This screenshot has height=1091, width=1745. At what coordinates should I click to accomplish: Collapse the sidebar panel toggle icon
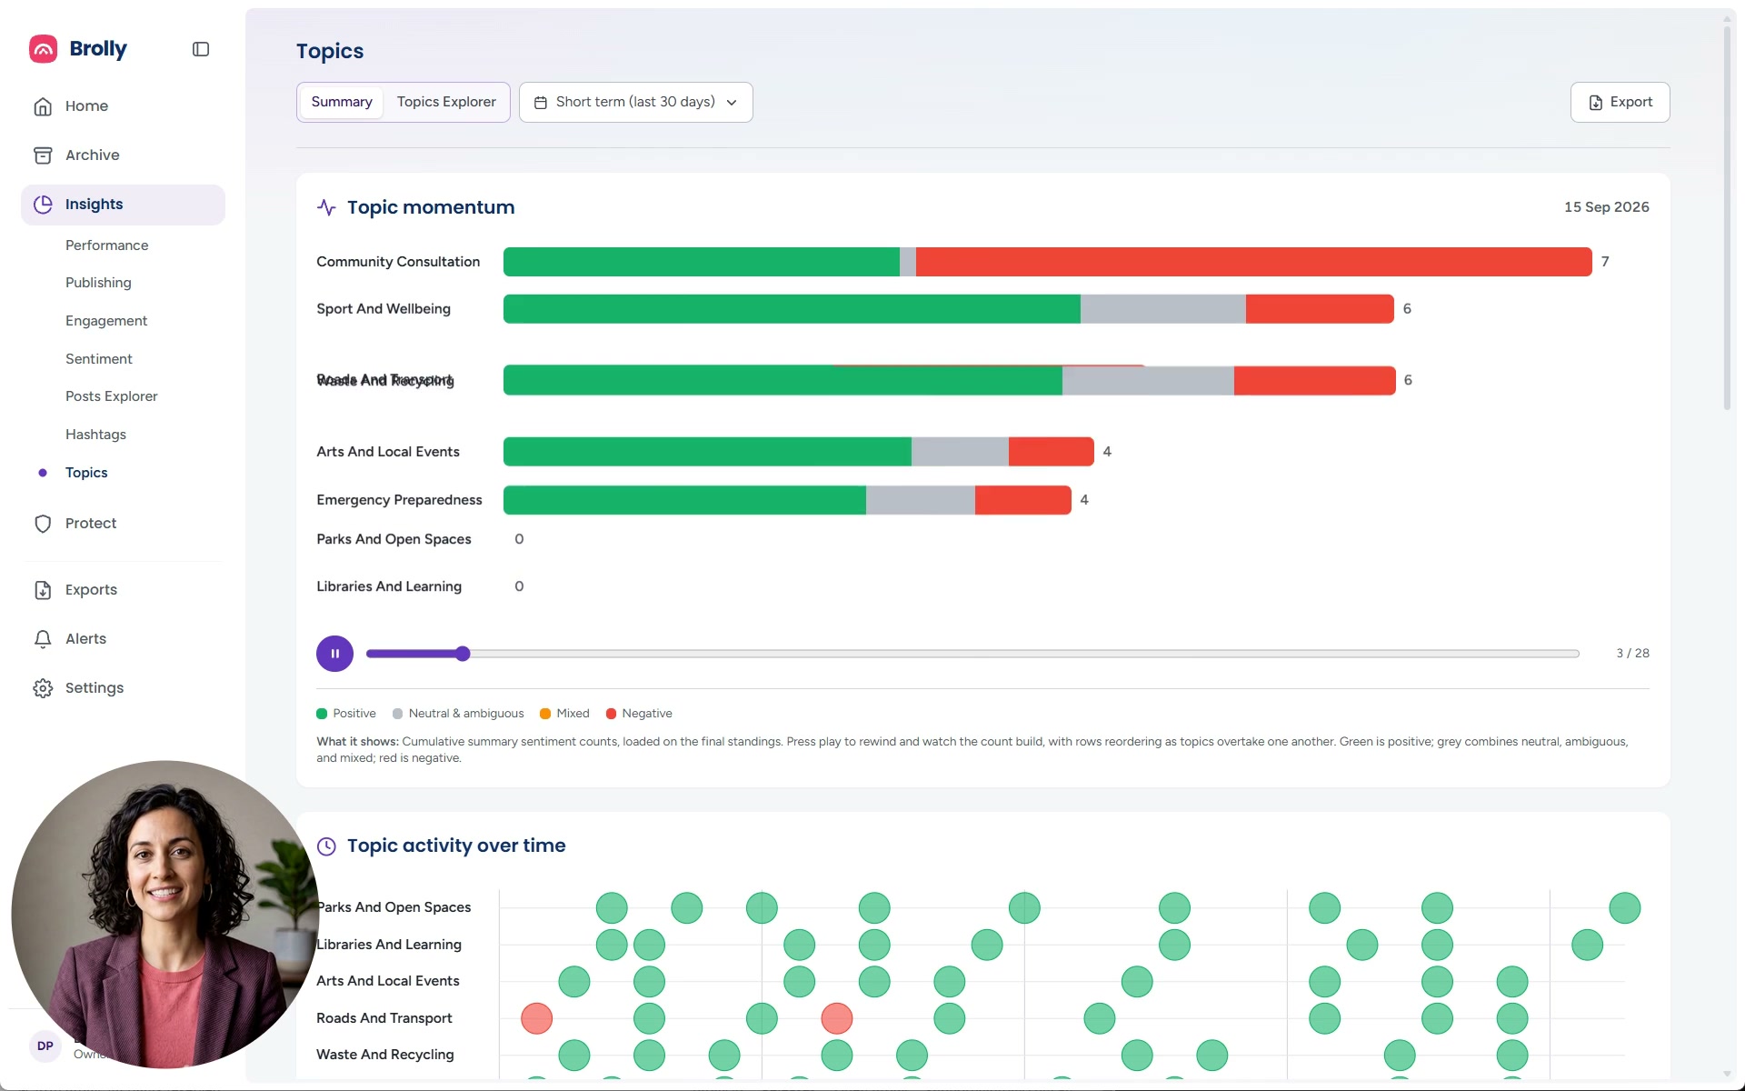click(201, 49)
